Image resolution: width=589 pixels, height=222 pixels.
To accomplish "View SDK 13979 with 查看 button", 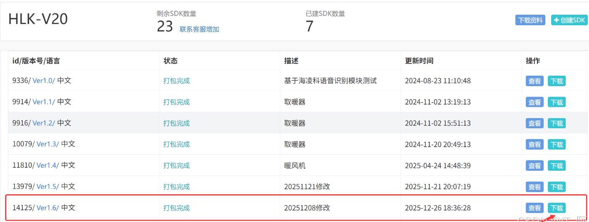I will (x=534, y=187).
